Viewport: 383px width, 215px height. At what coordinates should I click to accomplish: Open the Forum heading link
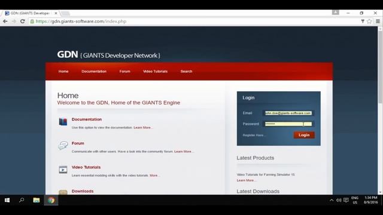pyautogui.click(x=78, y=143)
